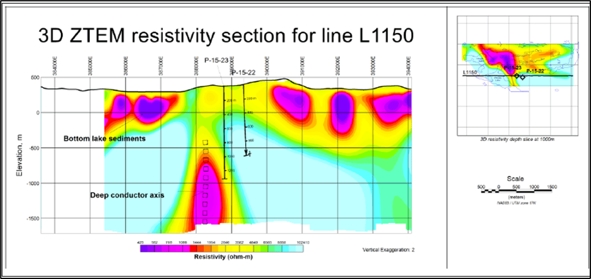Viewport: 591px width, 279px height.
Task: Click the "Vertical Exaggeration: 2" note
Action: click(390, 249)
